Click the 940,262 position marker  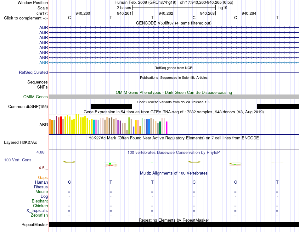[x=166, y=13]
